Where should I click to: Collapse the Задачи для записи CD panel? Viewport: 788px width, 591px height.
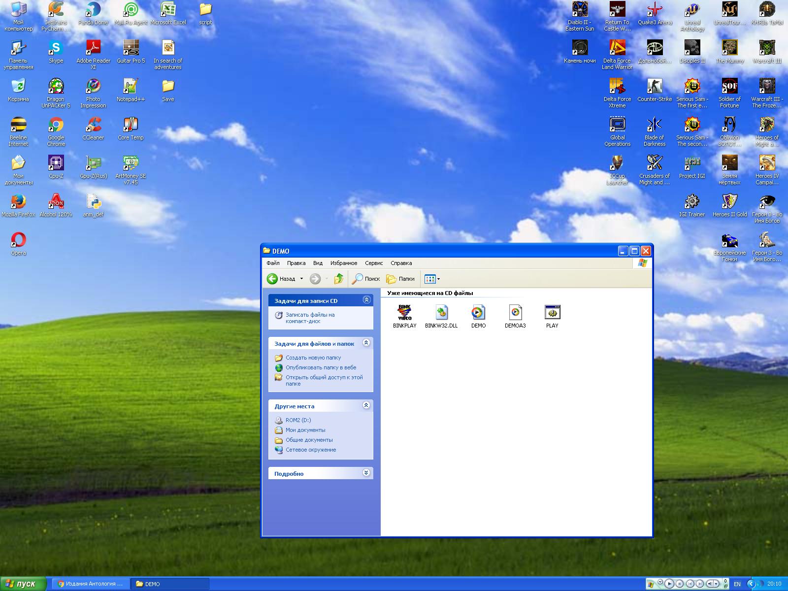366,300
